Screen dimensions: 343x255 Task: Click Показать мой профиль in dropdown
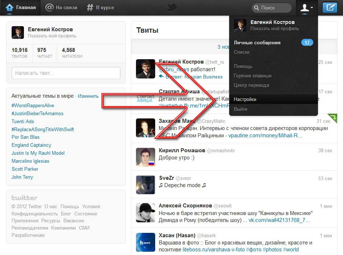(x=274, y=29)
